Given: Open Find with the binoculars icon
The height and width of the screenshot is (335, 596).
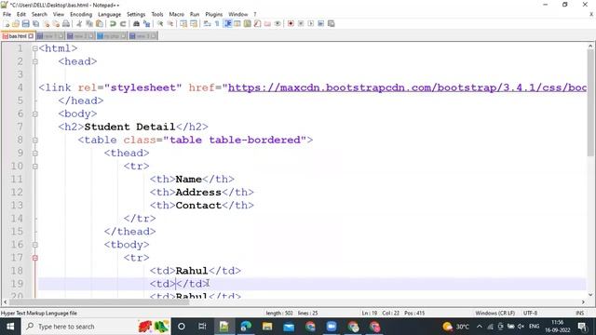Looking at the screenshot, I should (x=136, y=23).
